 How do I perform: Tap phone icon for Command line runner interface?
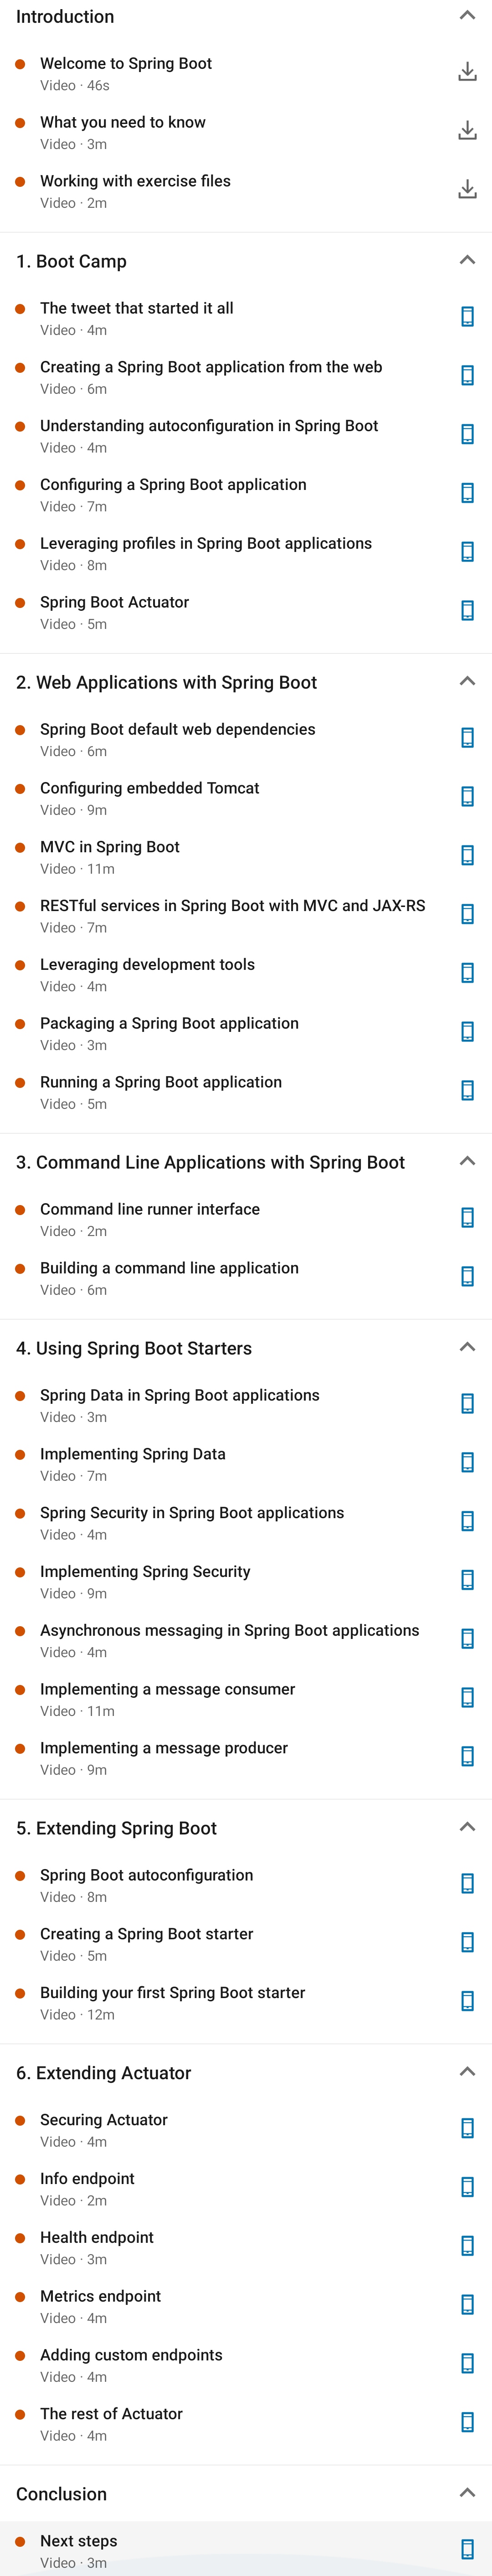467,1218
